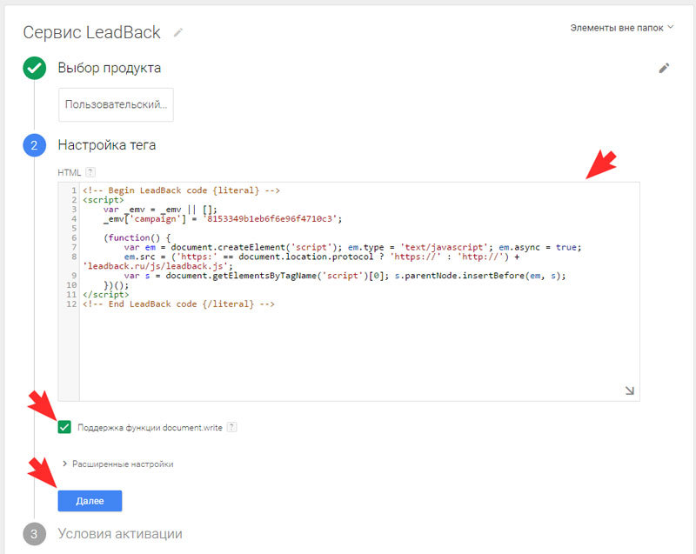Click the HTML field label
This screenshot has height=554, width=696.
pos(70,172)
